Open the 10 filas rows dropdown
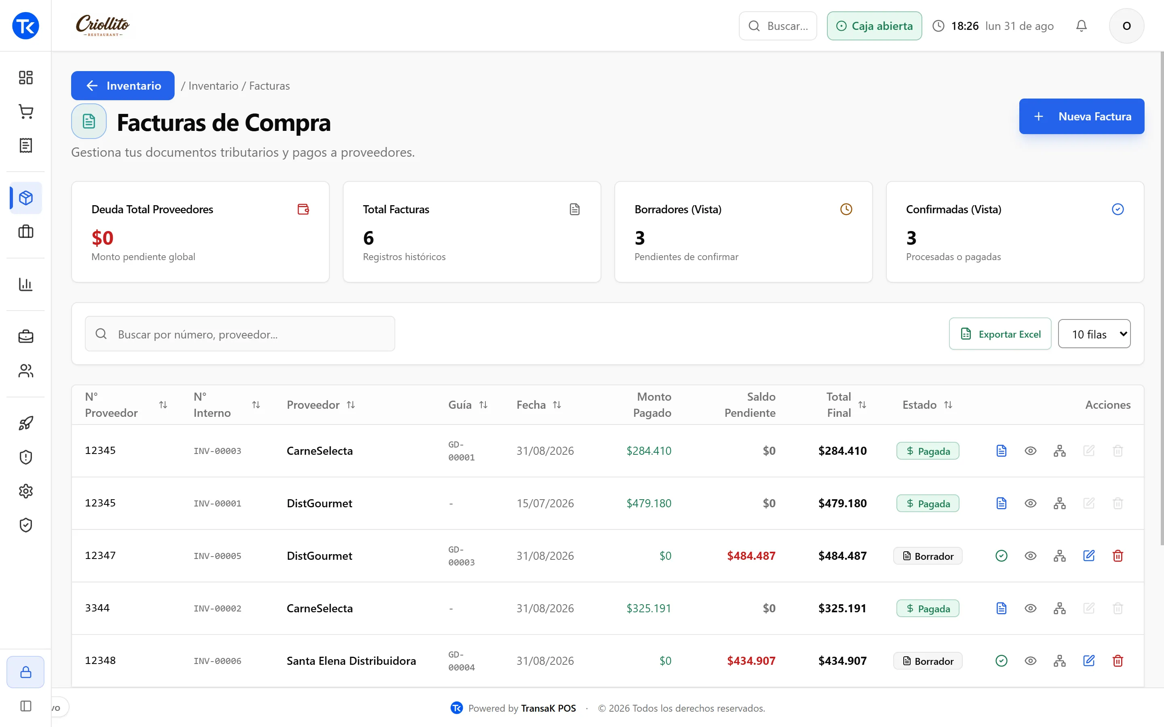1164x727 pixels. point(1094,334)
